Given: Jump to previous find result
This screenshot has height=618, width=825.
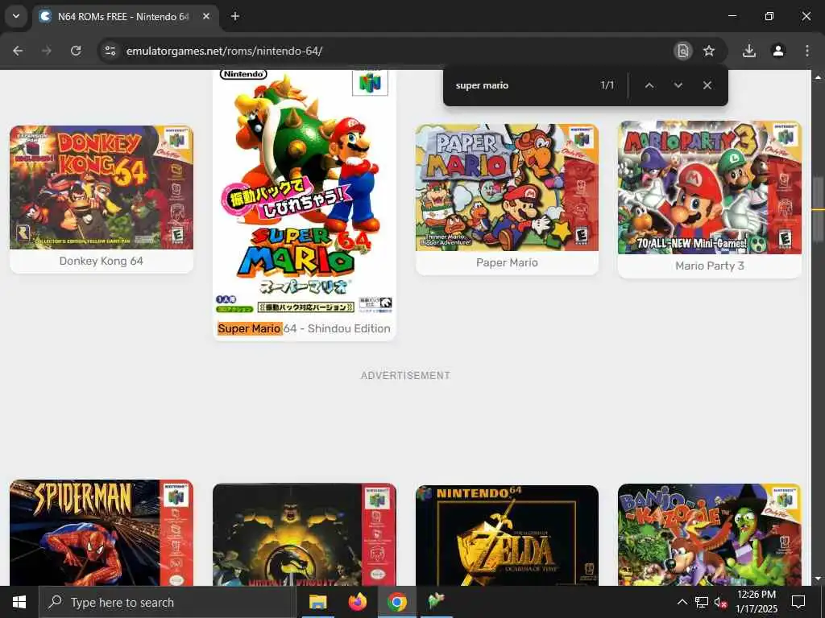Looking at the screenshot, I should click(x=649, y=85).
